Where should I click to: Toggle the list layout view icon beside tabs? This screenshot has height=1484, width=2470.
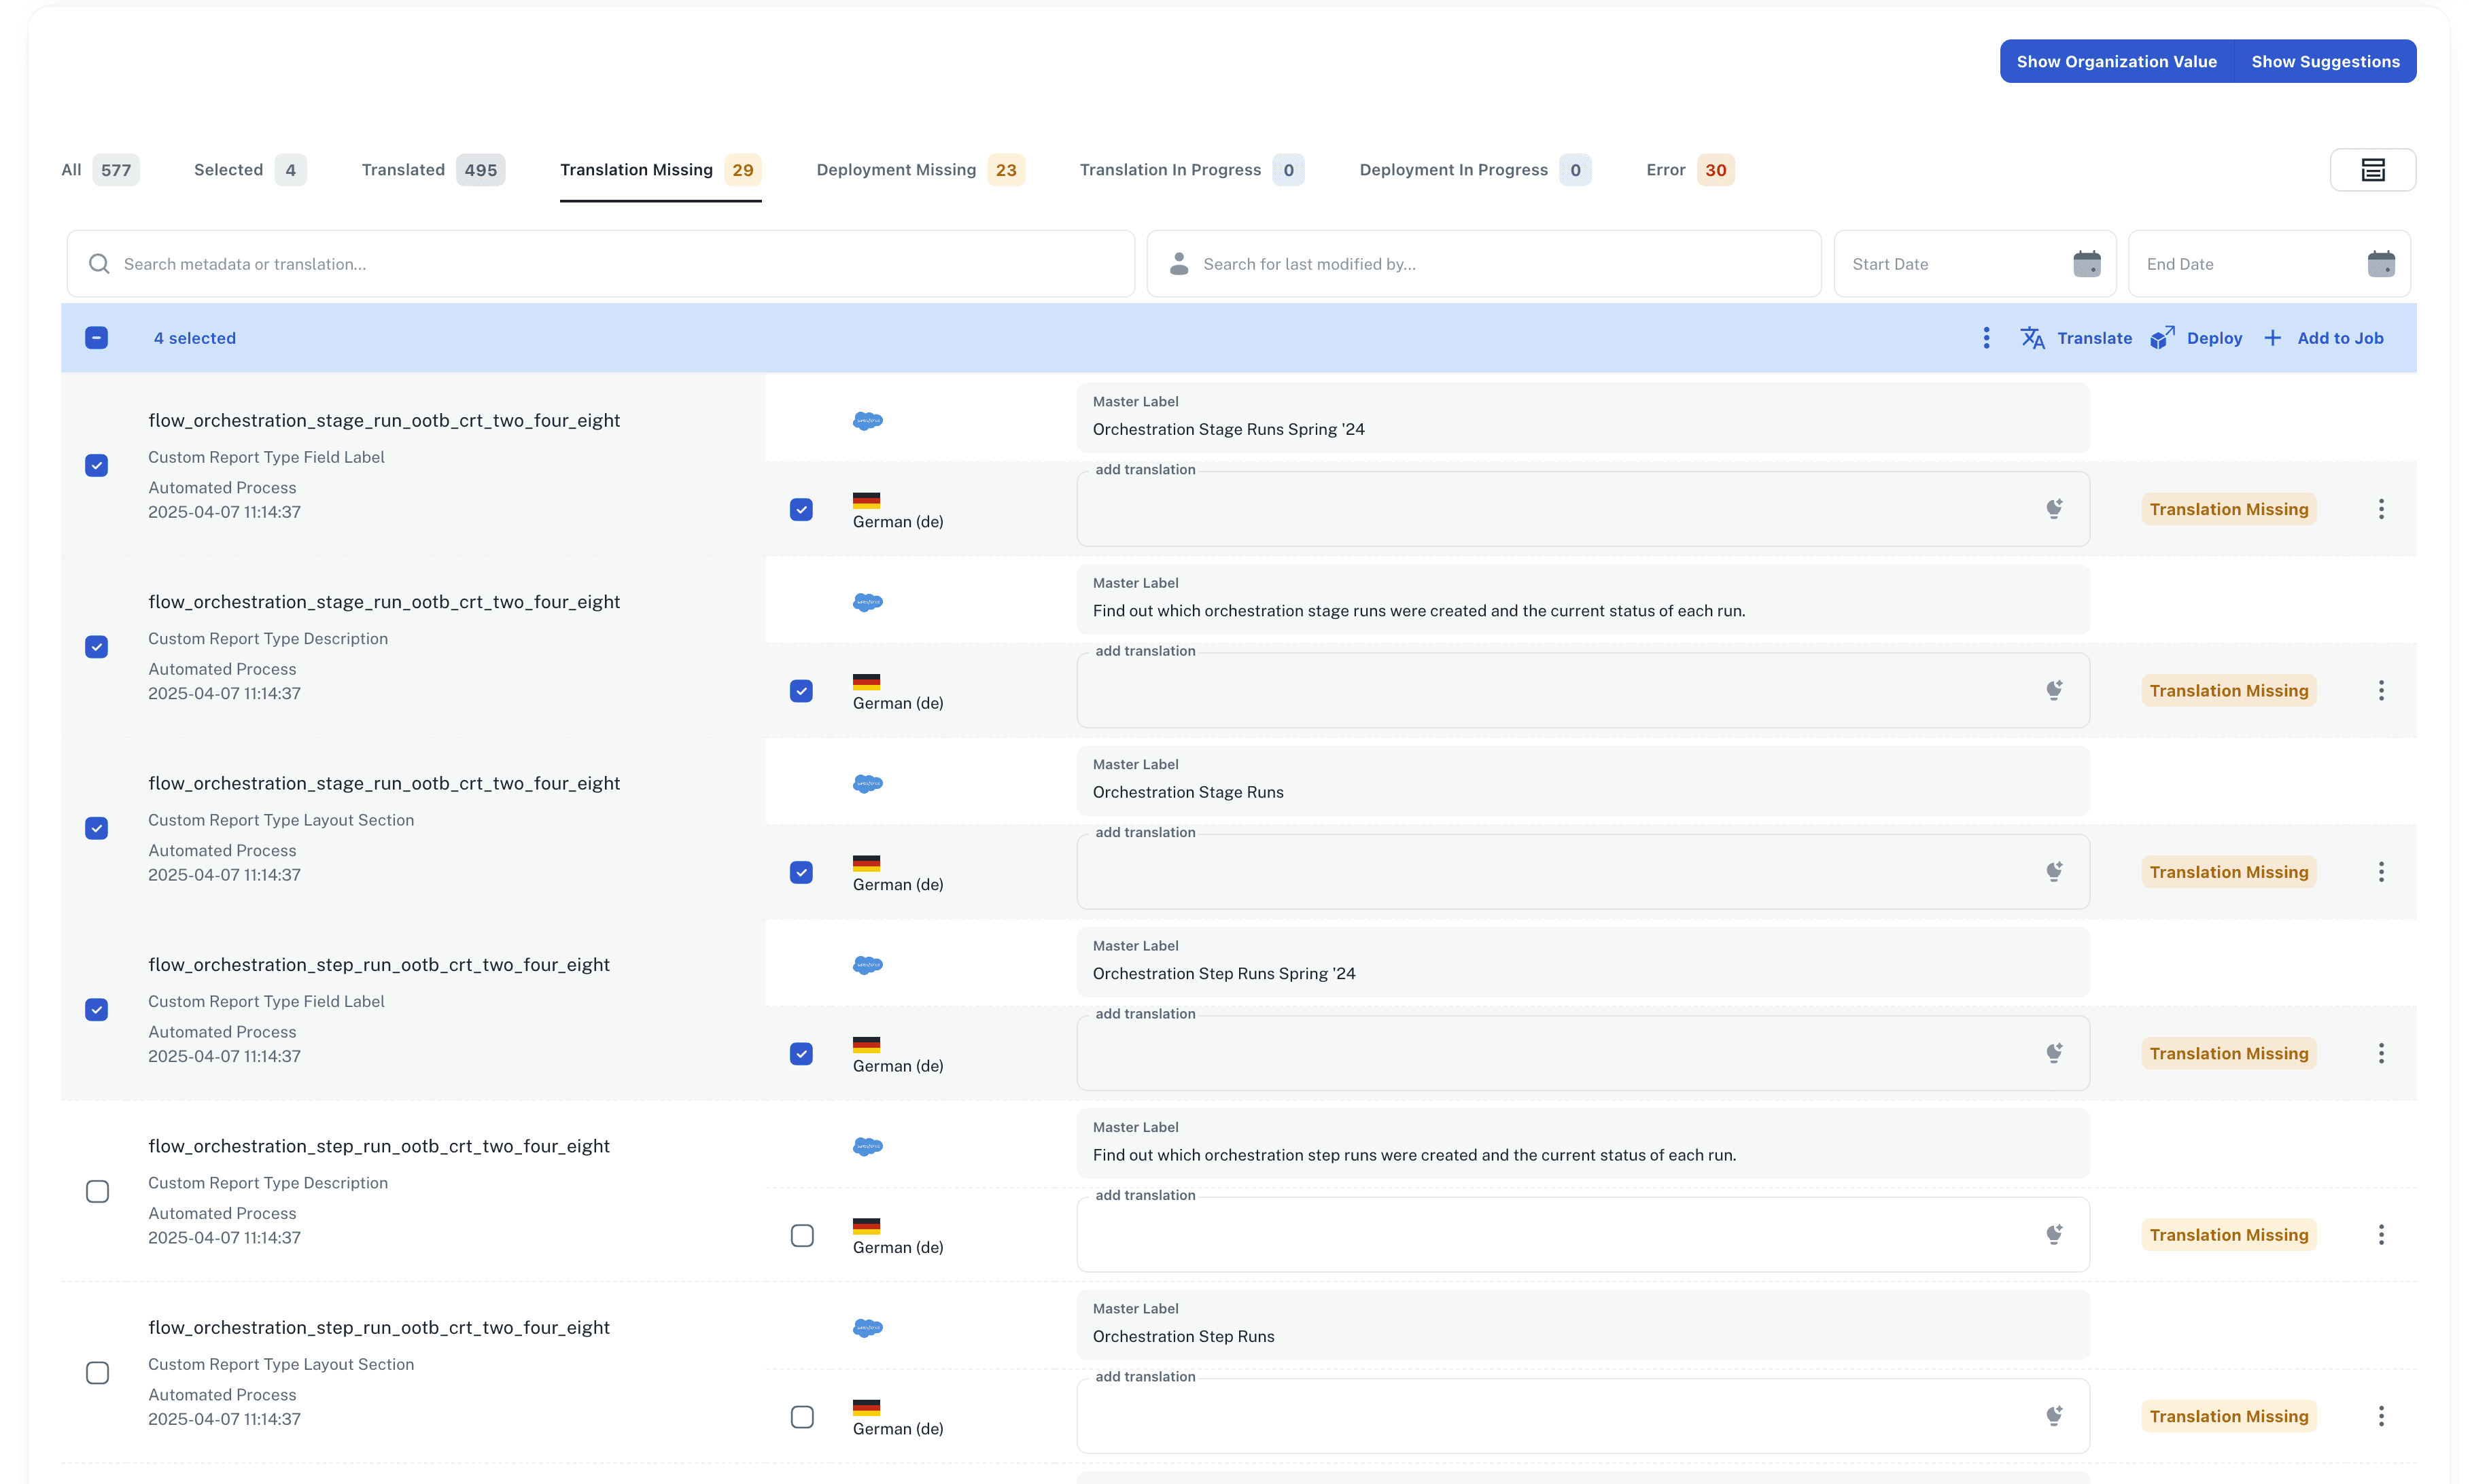click(2372, 170)
